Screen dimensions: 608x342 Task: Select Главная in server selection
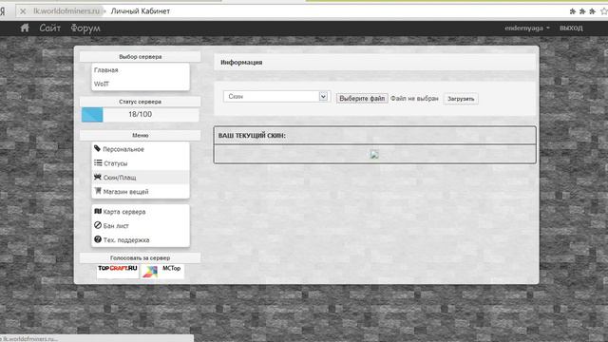[x=141, y=70]
